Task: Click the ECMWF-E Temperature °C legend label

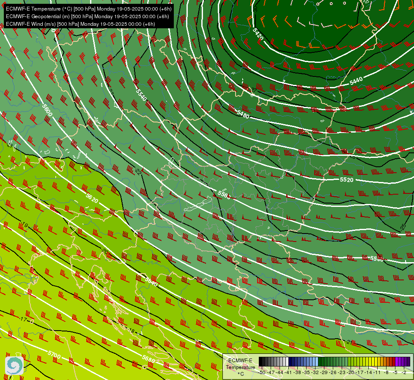Action: 240,367
